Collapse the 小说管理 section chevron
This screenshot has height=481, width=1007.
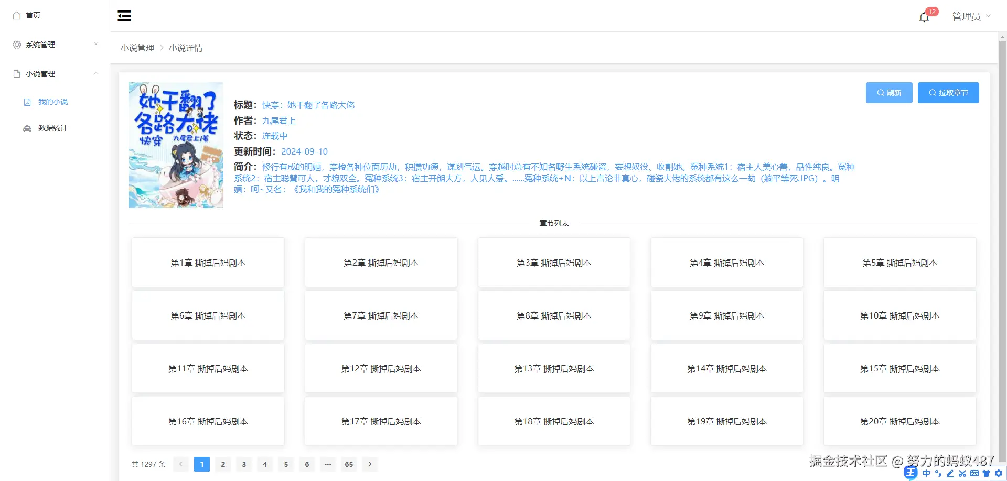tap(95, 73)
